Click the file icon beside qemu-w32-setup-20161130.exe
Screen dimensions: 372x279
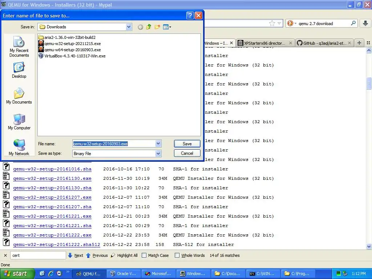click(x=6, y=176)
